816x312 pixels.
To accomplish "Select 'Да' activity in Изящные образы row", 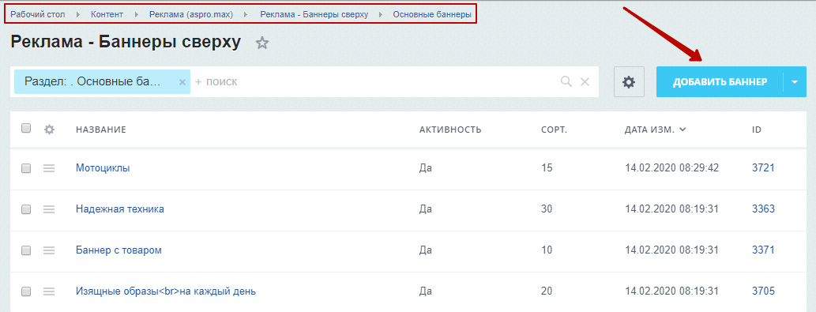I will point(426,291).
